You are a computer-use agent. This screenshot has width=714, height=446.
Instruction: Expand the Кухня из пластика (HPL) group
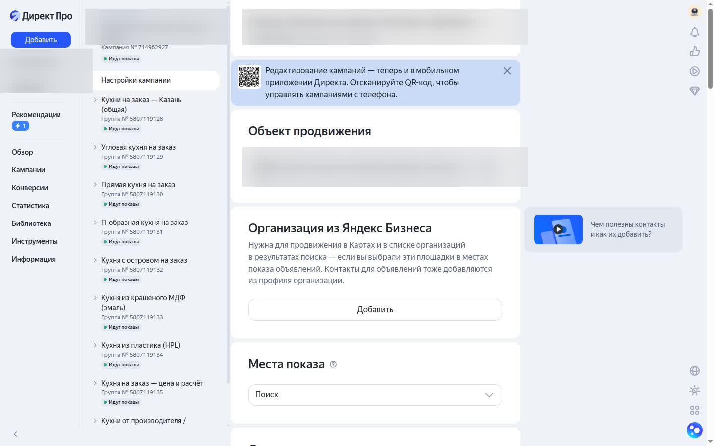(95, 345)
